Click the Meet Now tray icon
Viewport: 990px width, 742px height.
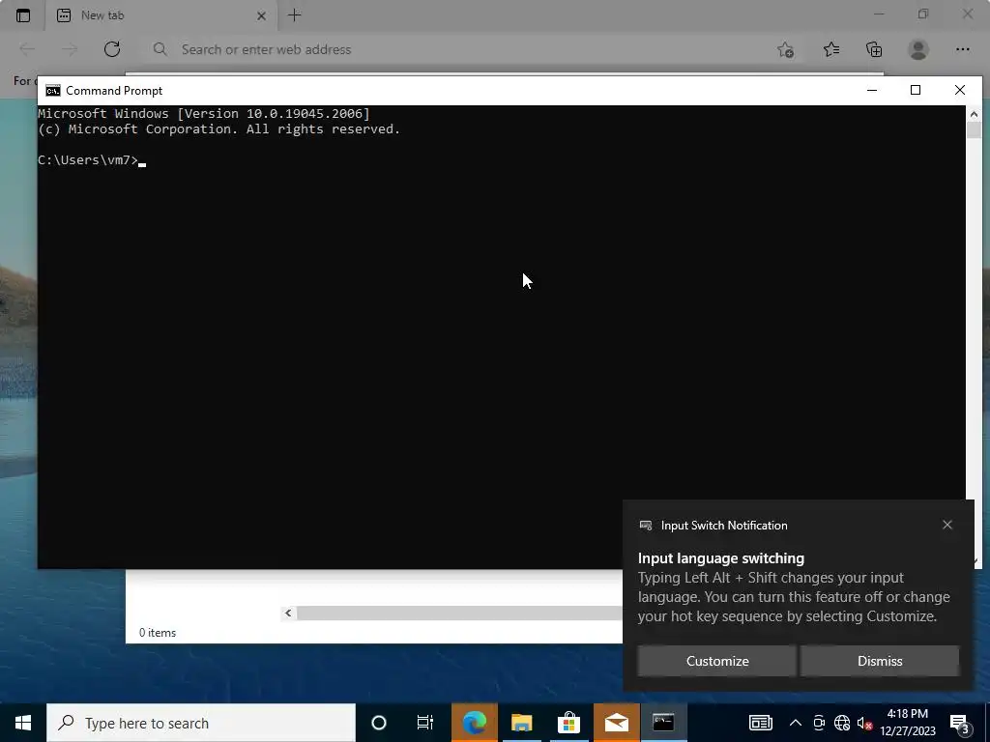click(x=818, y=723)
